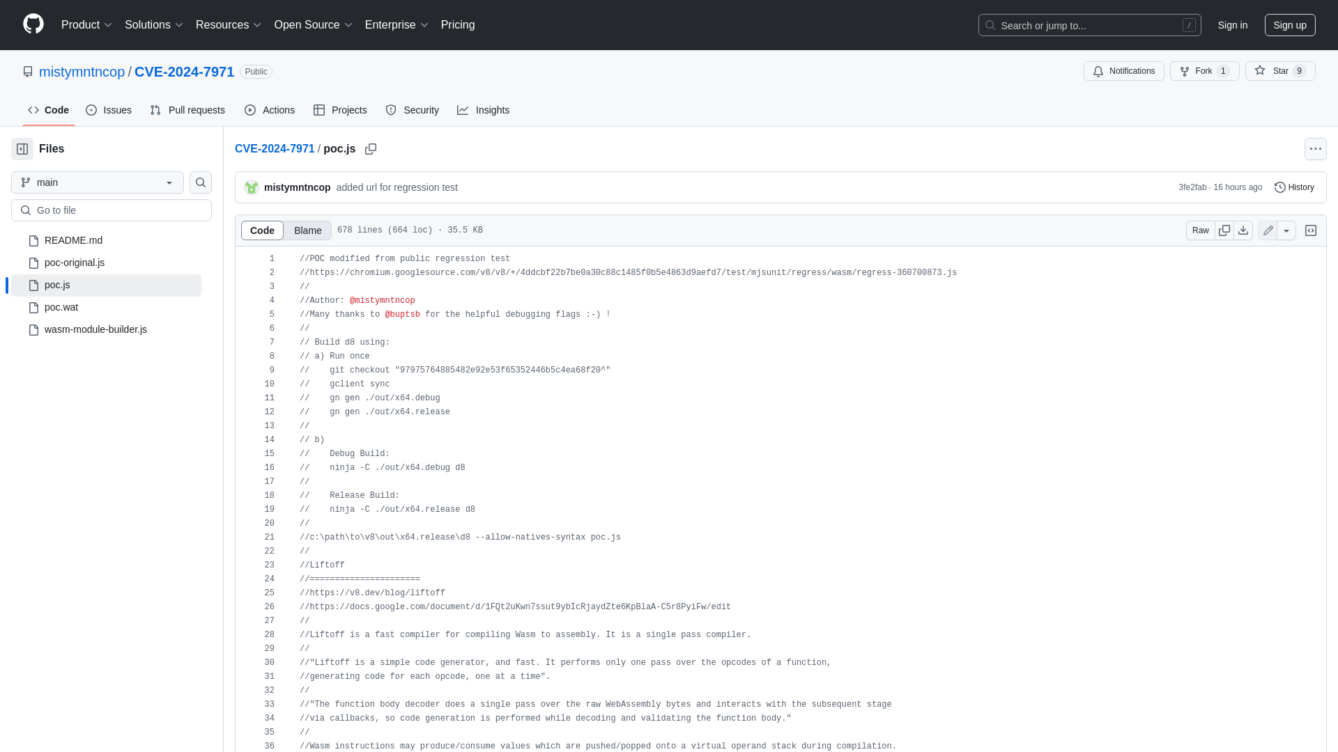Open the main branch dropdown
Image resolution: width=1338 pixels, height=752 pixels.
98,182
